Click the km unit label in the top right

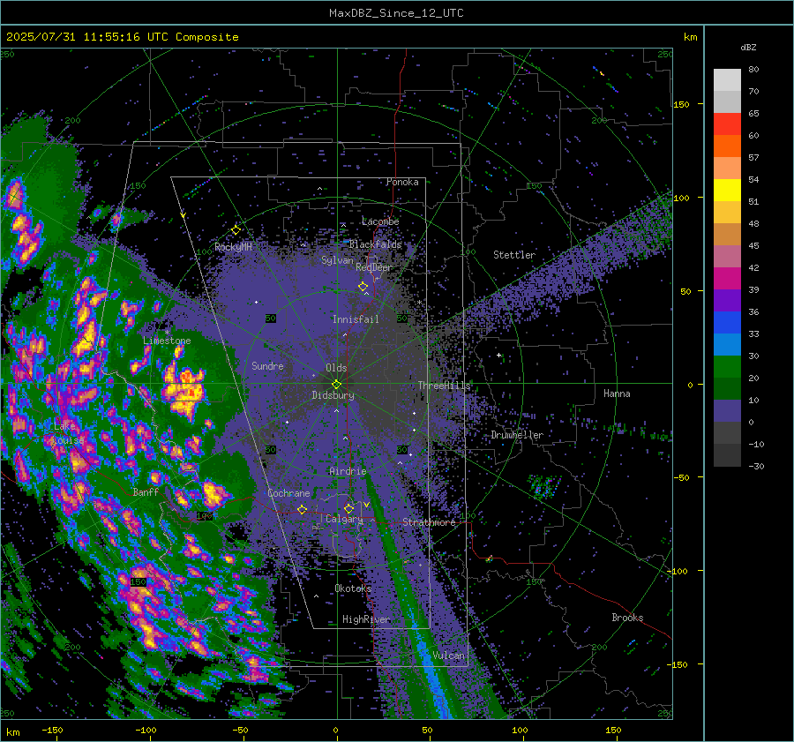[x=690, y=37]
